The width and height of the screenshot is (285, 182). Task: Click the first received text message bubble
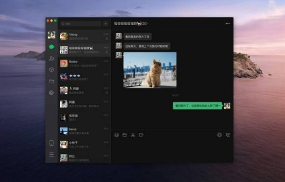[x=137, y=36]
